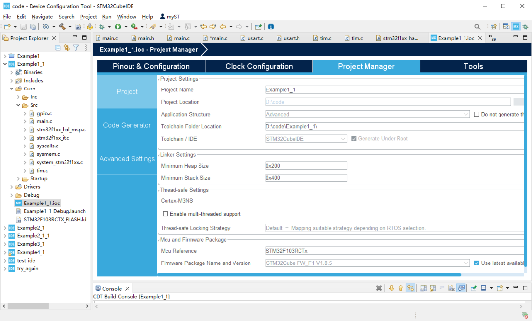Select Code Generator in side panel
This screenshot has width=532, height=321.
click(x=127, y=125)
